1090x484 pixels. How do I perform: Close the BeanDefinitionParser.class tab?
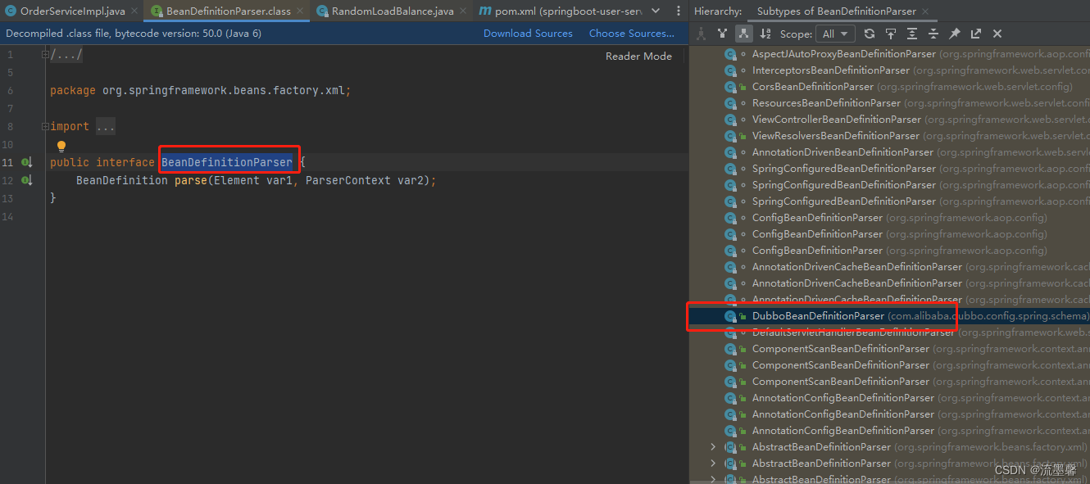tap(299, 11)
